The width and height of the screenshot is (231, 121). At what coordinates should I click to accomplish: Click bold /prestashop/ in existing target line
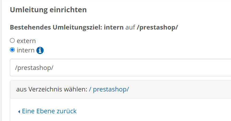pos(157,27)
